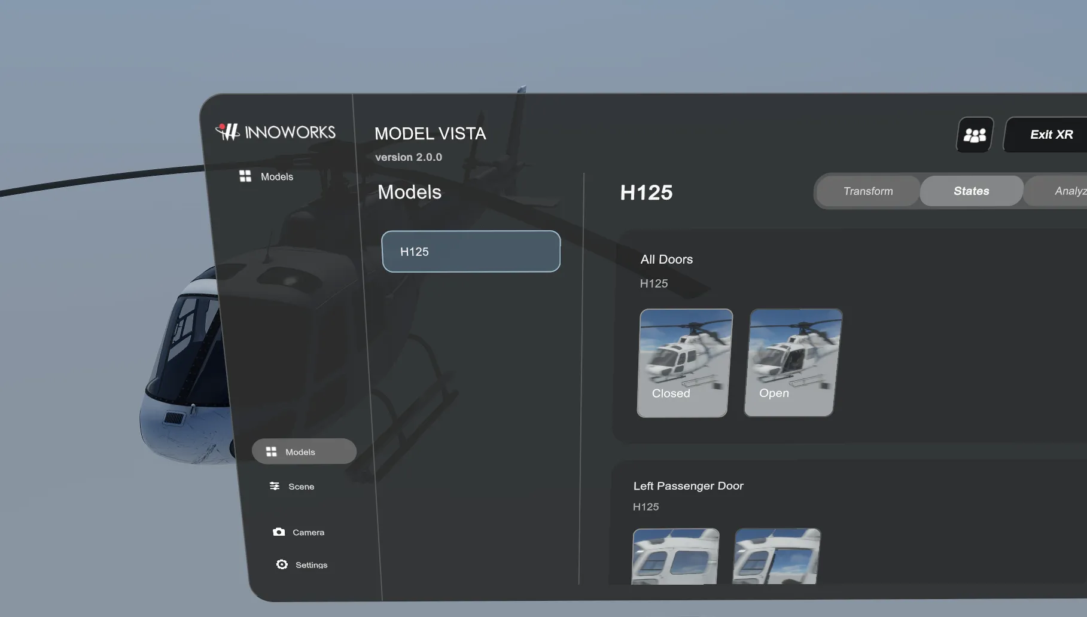This screenshot has width=1087, height=617.
Task: Click the Camera icon in sidebar
Action: pos(279,532)
